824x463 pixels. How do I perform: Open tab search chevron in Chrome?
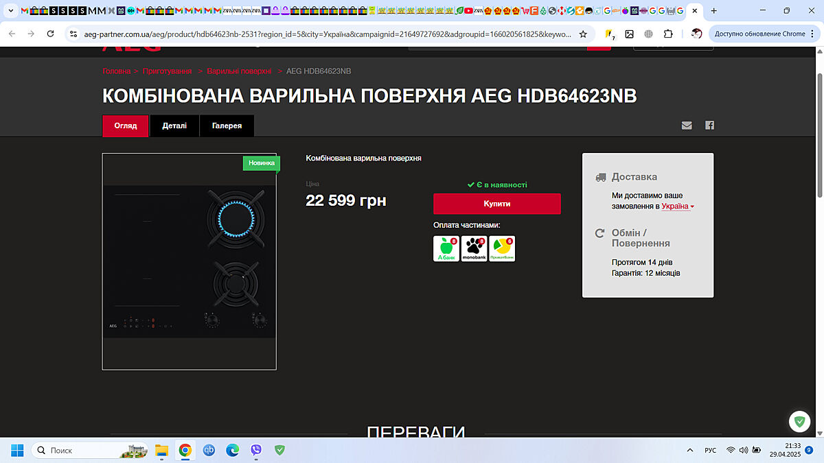point(10,11)
